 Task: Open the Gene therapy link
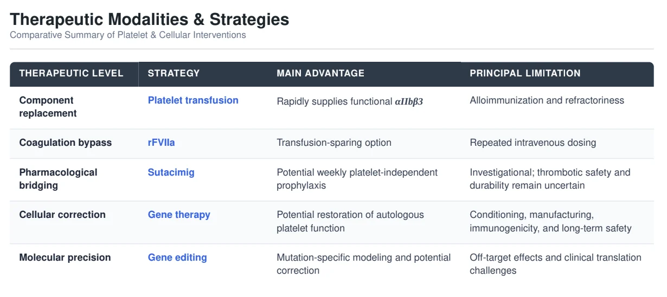tap(179, 215)
